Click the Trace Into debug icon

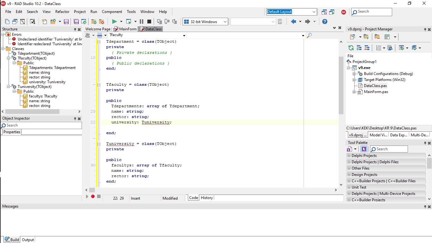[x=159, y=22]
